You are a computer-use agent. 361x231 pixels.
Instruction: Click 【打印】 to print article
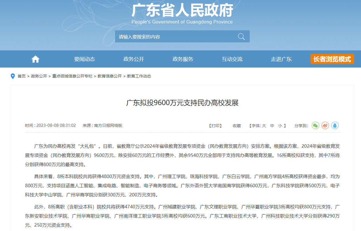pyautogui.click(x=215, y=126)
